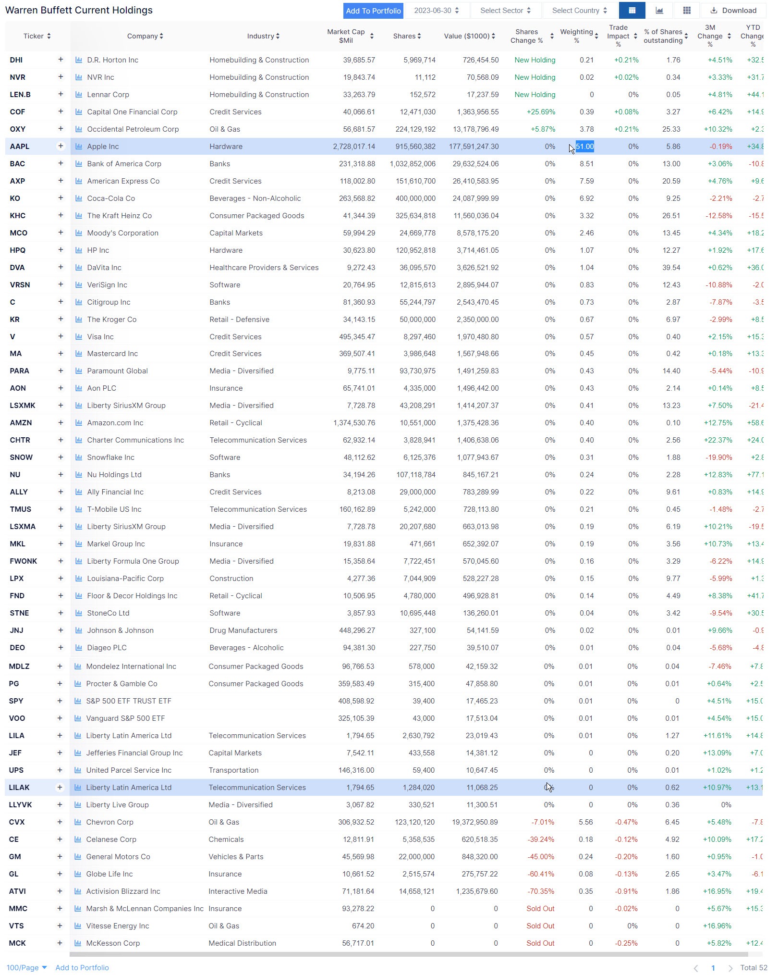Open chart icon for Coca-Cola Co
The height and width of the screenshot is (975, 778).
[79, 198]
